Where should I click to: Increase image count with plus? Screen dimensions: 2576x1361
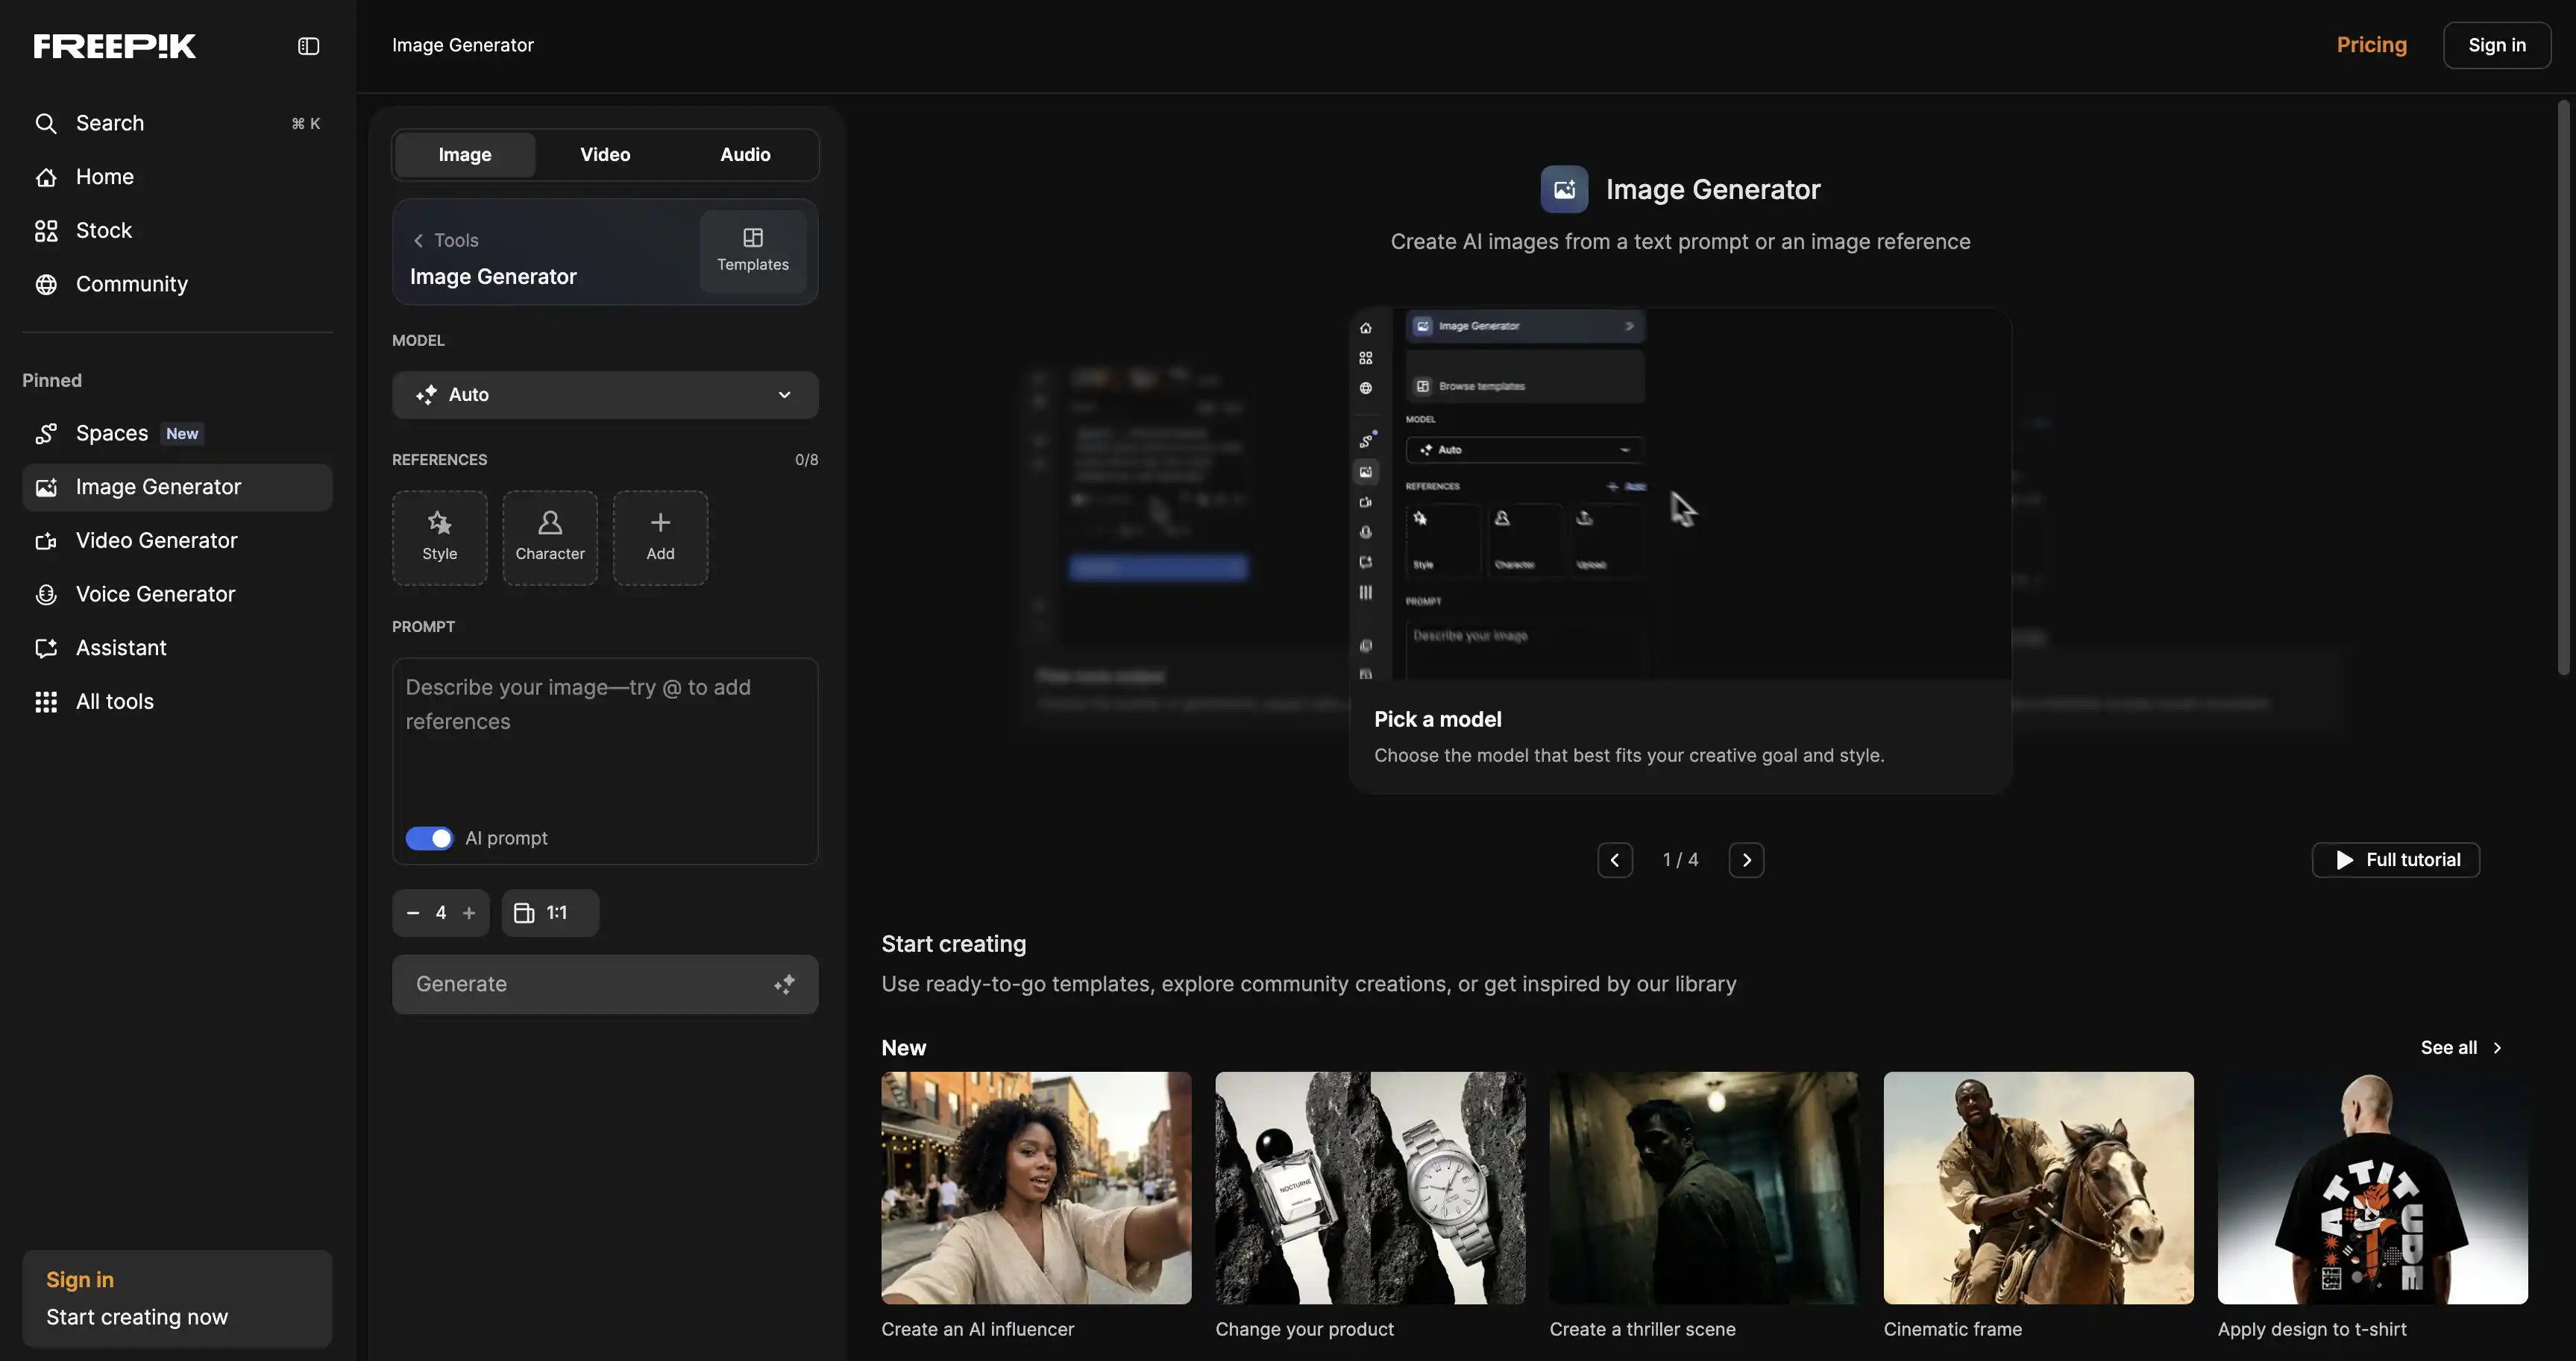(x=469, y=912)
